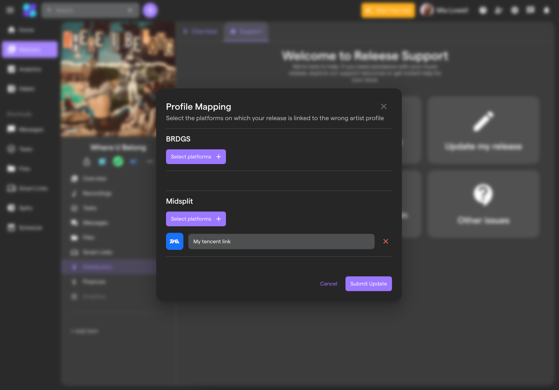Click the app logo in top bar
Screen dimensions: 559x390
29,10
